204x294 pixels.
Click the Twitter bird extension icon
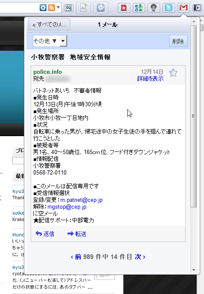169,8
